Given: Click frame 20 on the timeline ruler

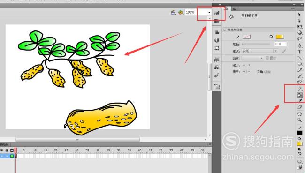Looking at the screenshot, I should (56, 150).
